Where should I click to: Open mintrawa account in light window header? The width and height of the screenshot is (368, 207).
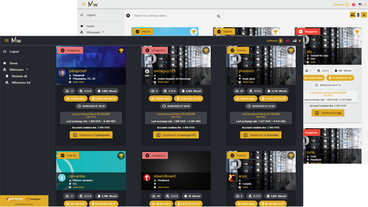tap(342, 5)
